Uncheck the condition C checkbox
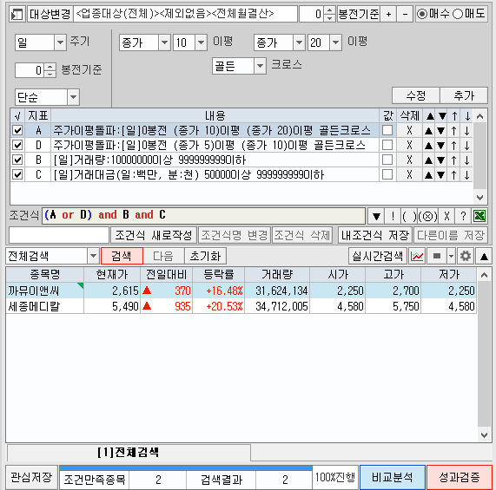This screenshot has height=490, width=496. pos(17,174)
